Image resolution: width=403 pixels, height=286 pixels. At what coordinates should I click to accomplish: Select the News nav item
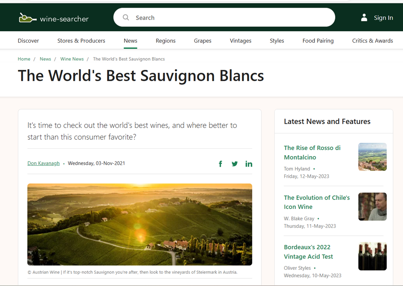(130, 40)
